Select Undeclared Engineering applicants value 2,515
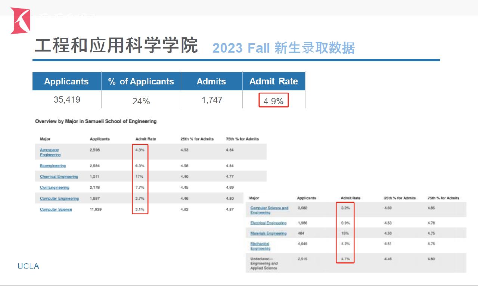 pyautogui.click(x=302, y=259)
